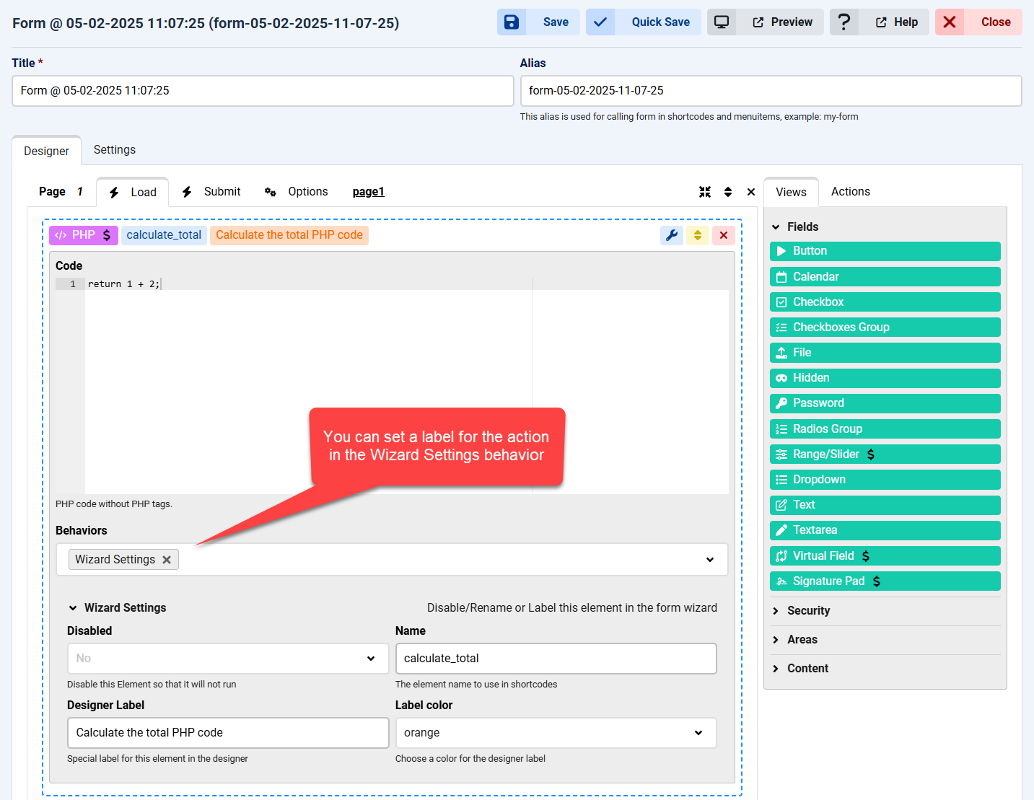Add a Signature Pad field
Viewport: 1034px width, 800px height.
click(885, 581)
